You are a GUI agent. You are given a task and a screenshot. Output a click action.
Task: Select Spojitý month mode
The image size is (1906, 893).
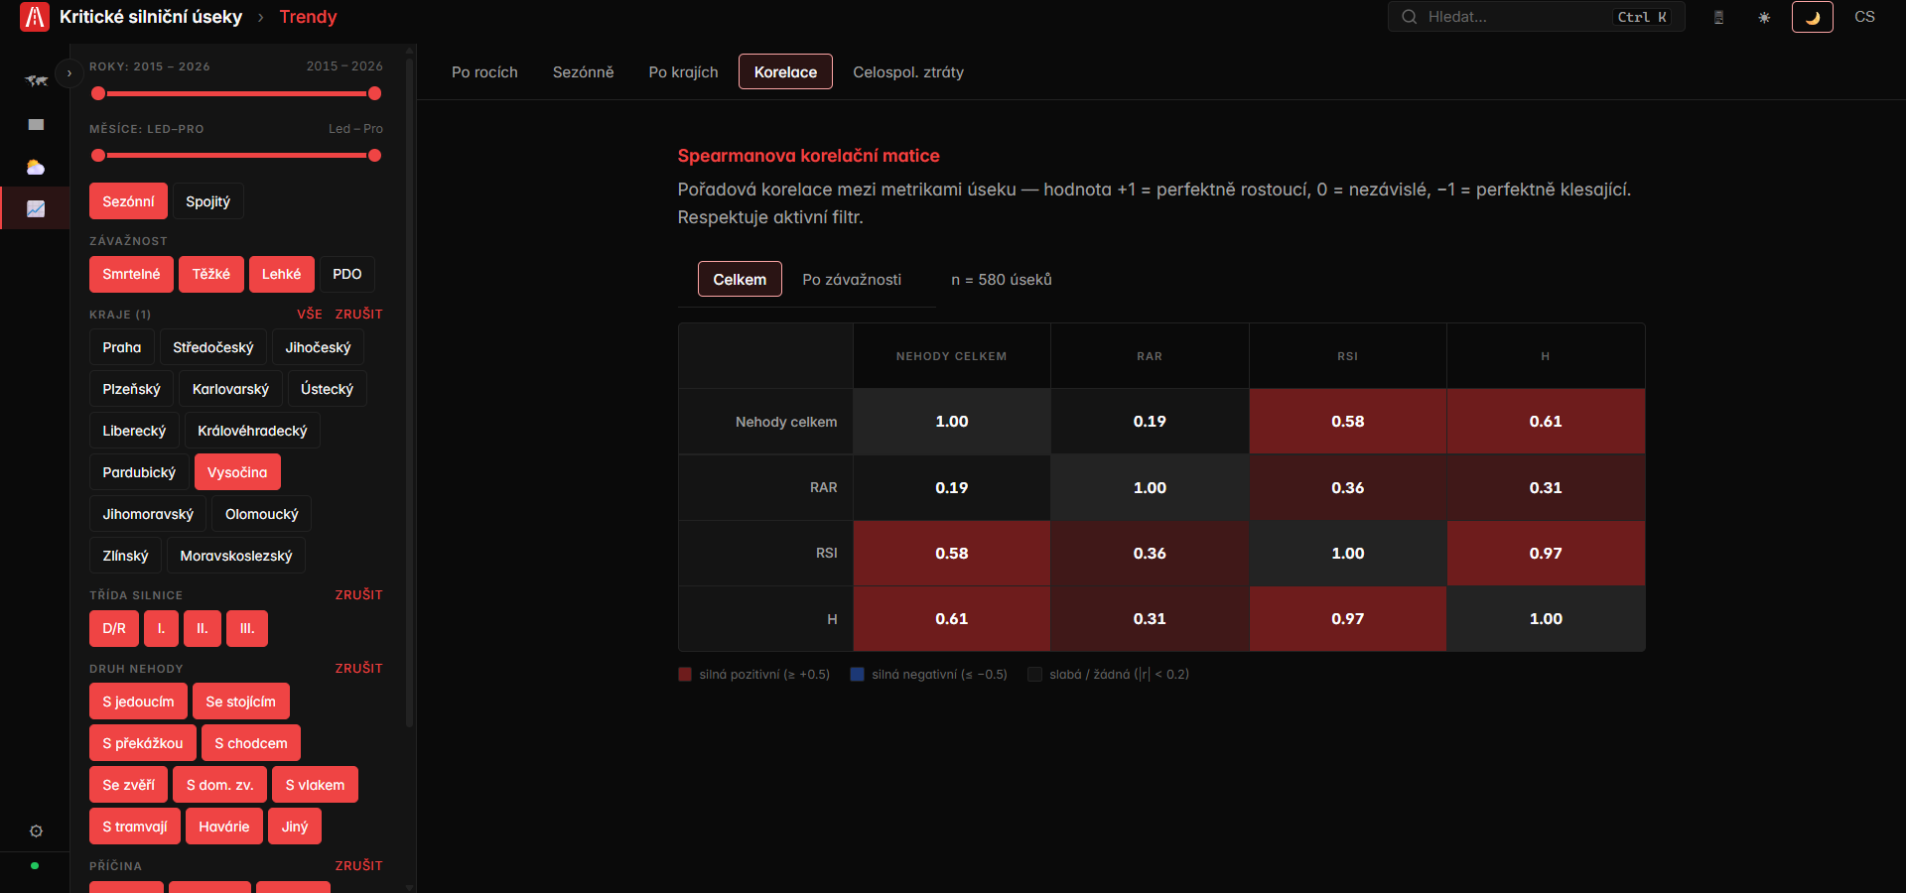pos(207,201)
